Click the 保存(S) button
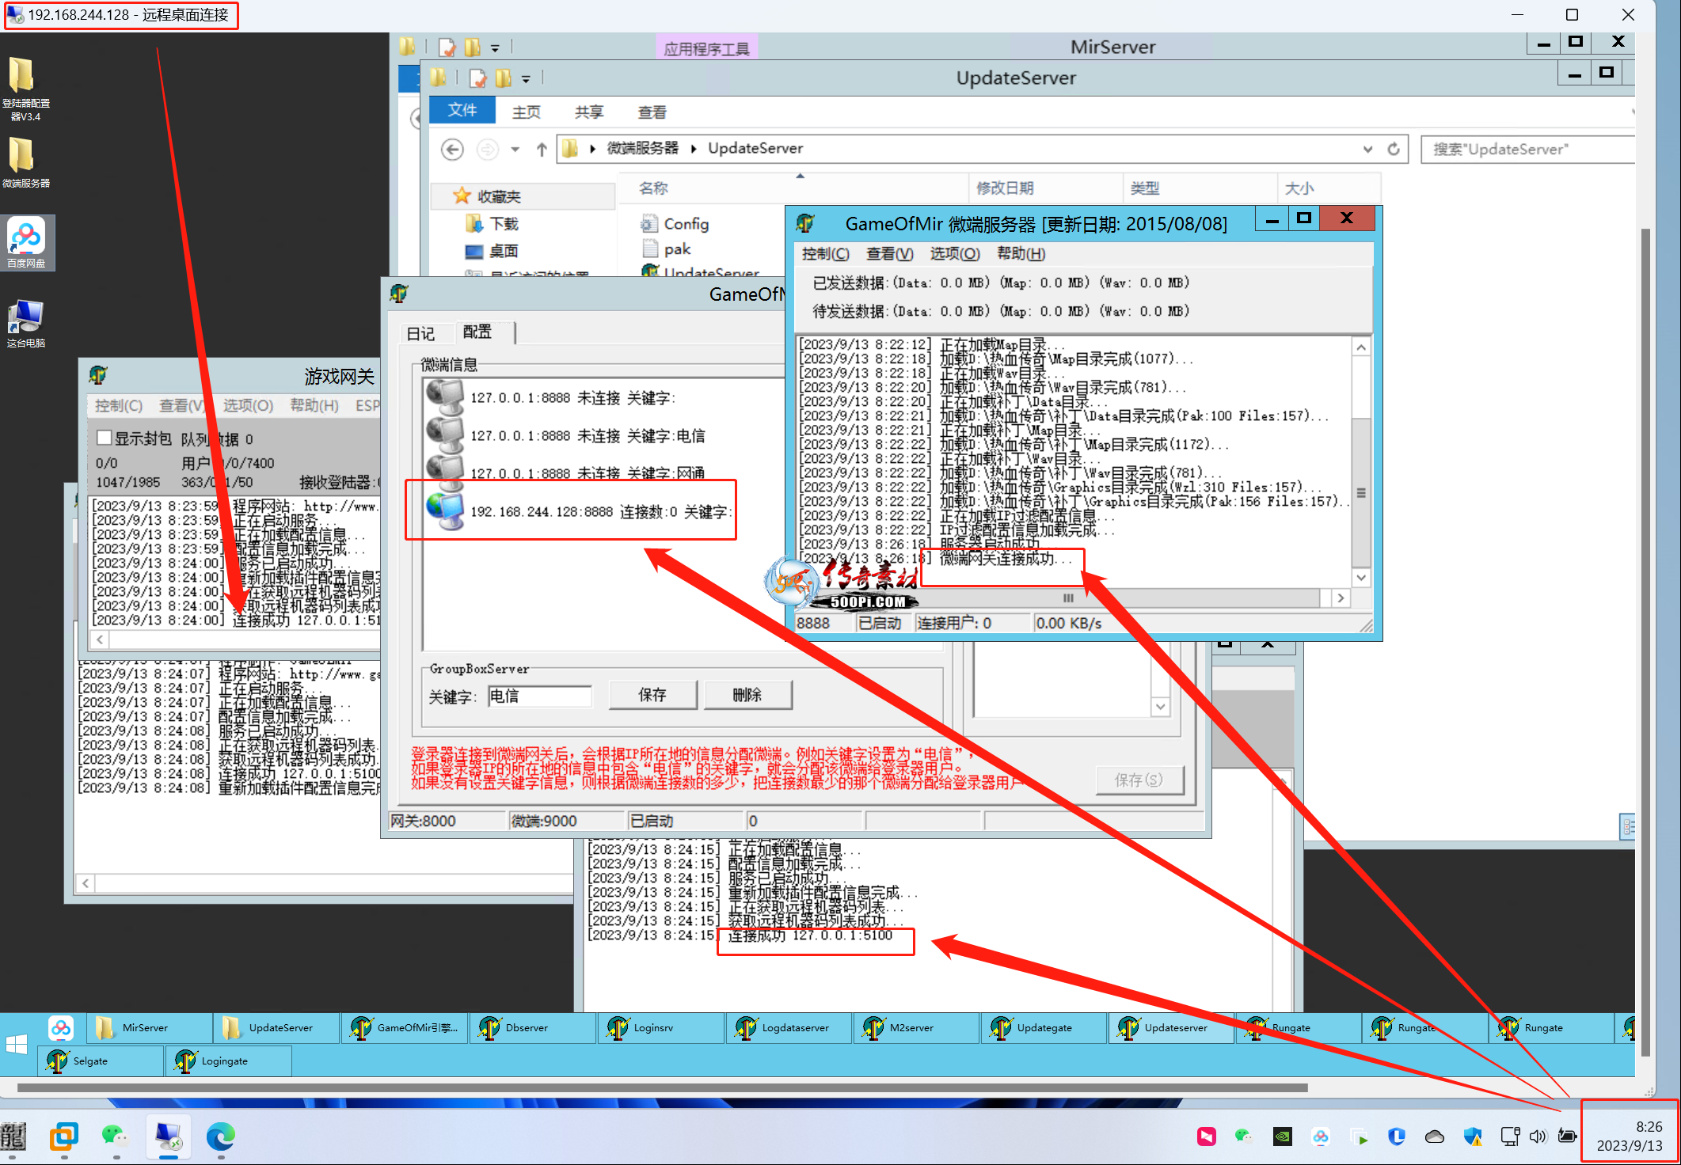Image resolution: width=1681 pixels, height=1165 pixels. point(1139,780)
